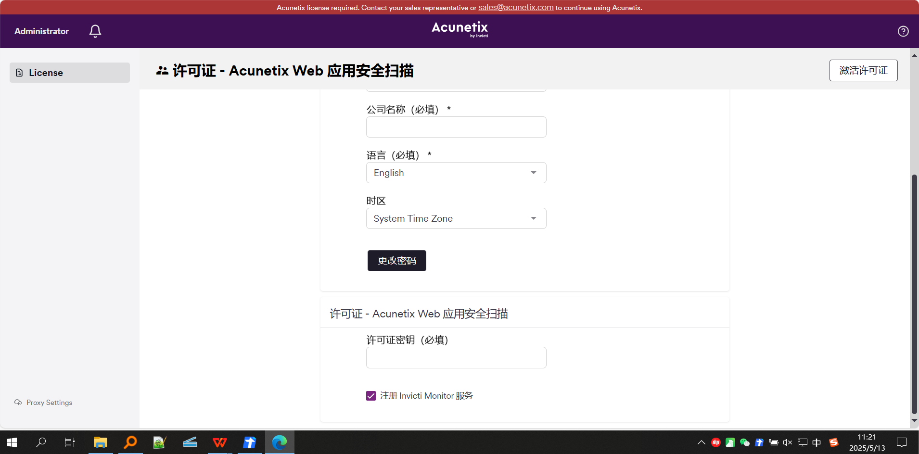
Task: Click the Proxy Settings cloud icon
Action: (18, 403)
